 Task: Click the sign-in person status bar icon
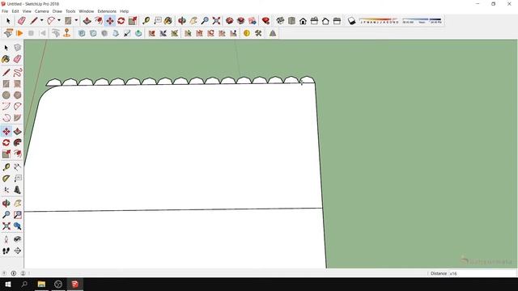point(23,273)
